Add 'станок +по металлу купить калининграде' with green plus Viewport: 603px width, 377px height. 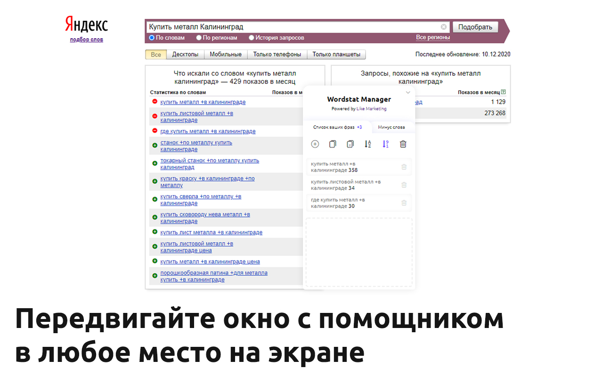[x=155, y=146]
